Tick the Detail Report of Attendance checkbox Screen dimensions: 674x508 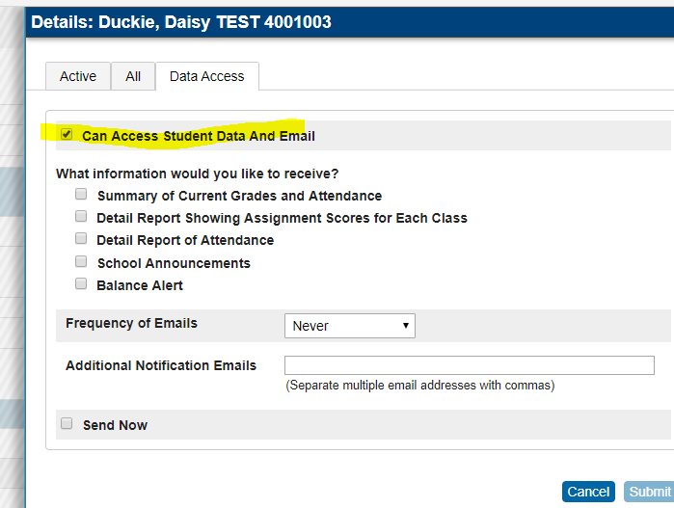[x=82, y=239]
